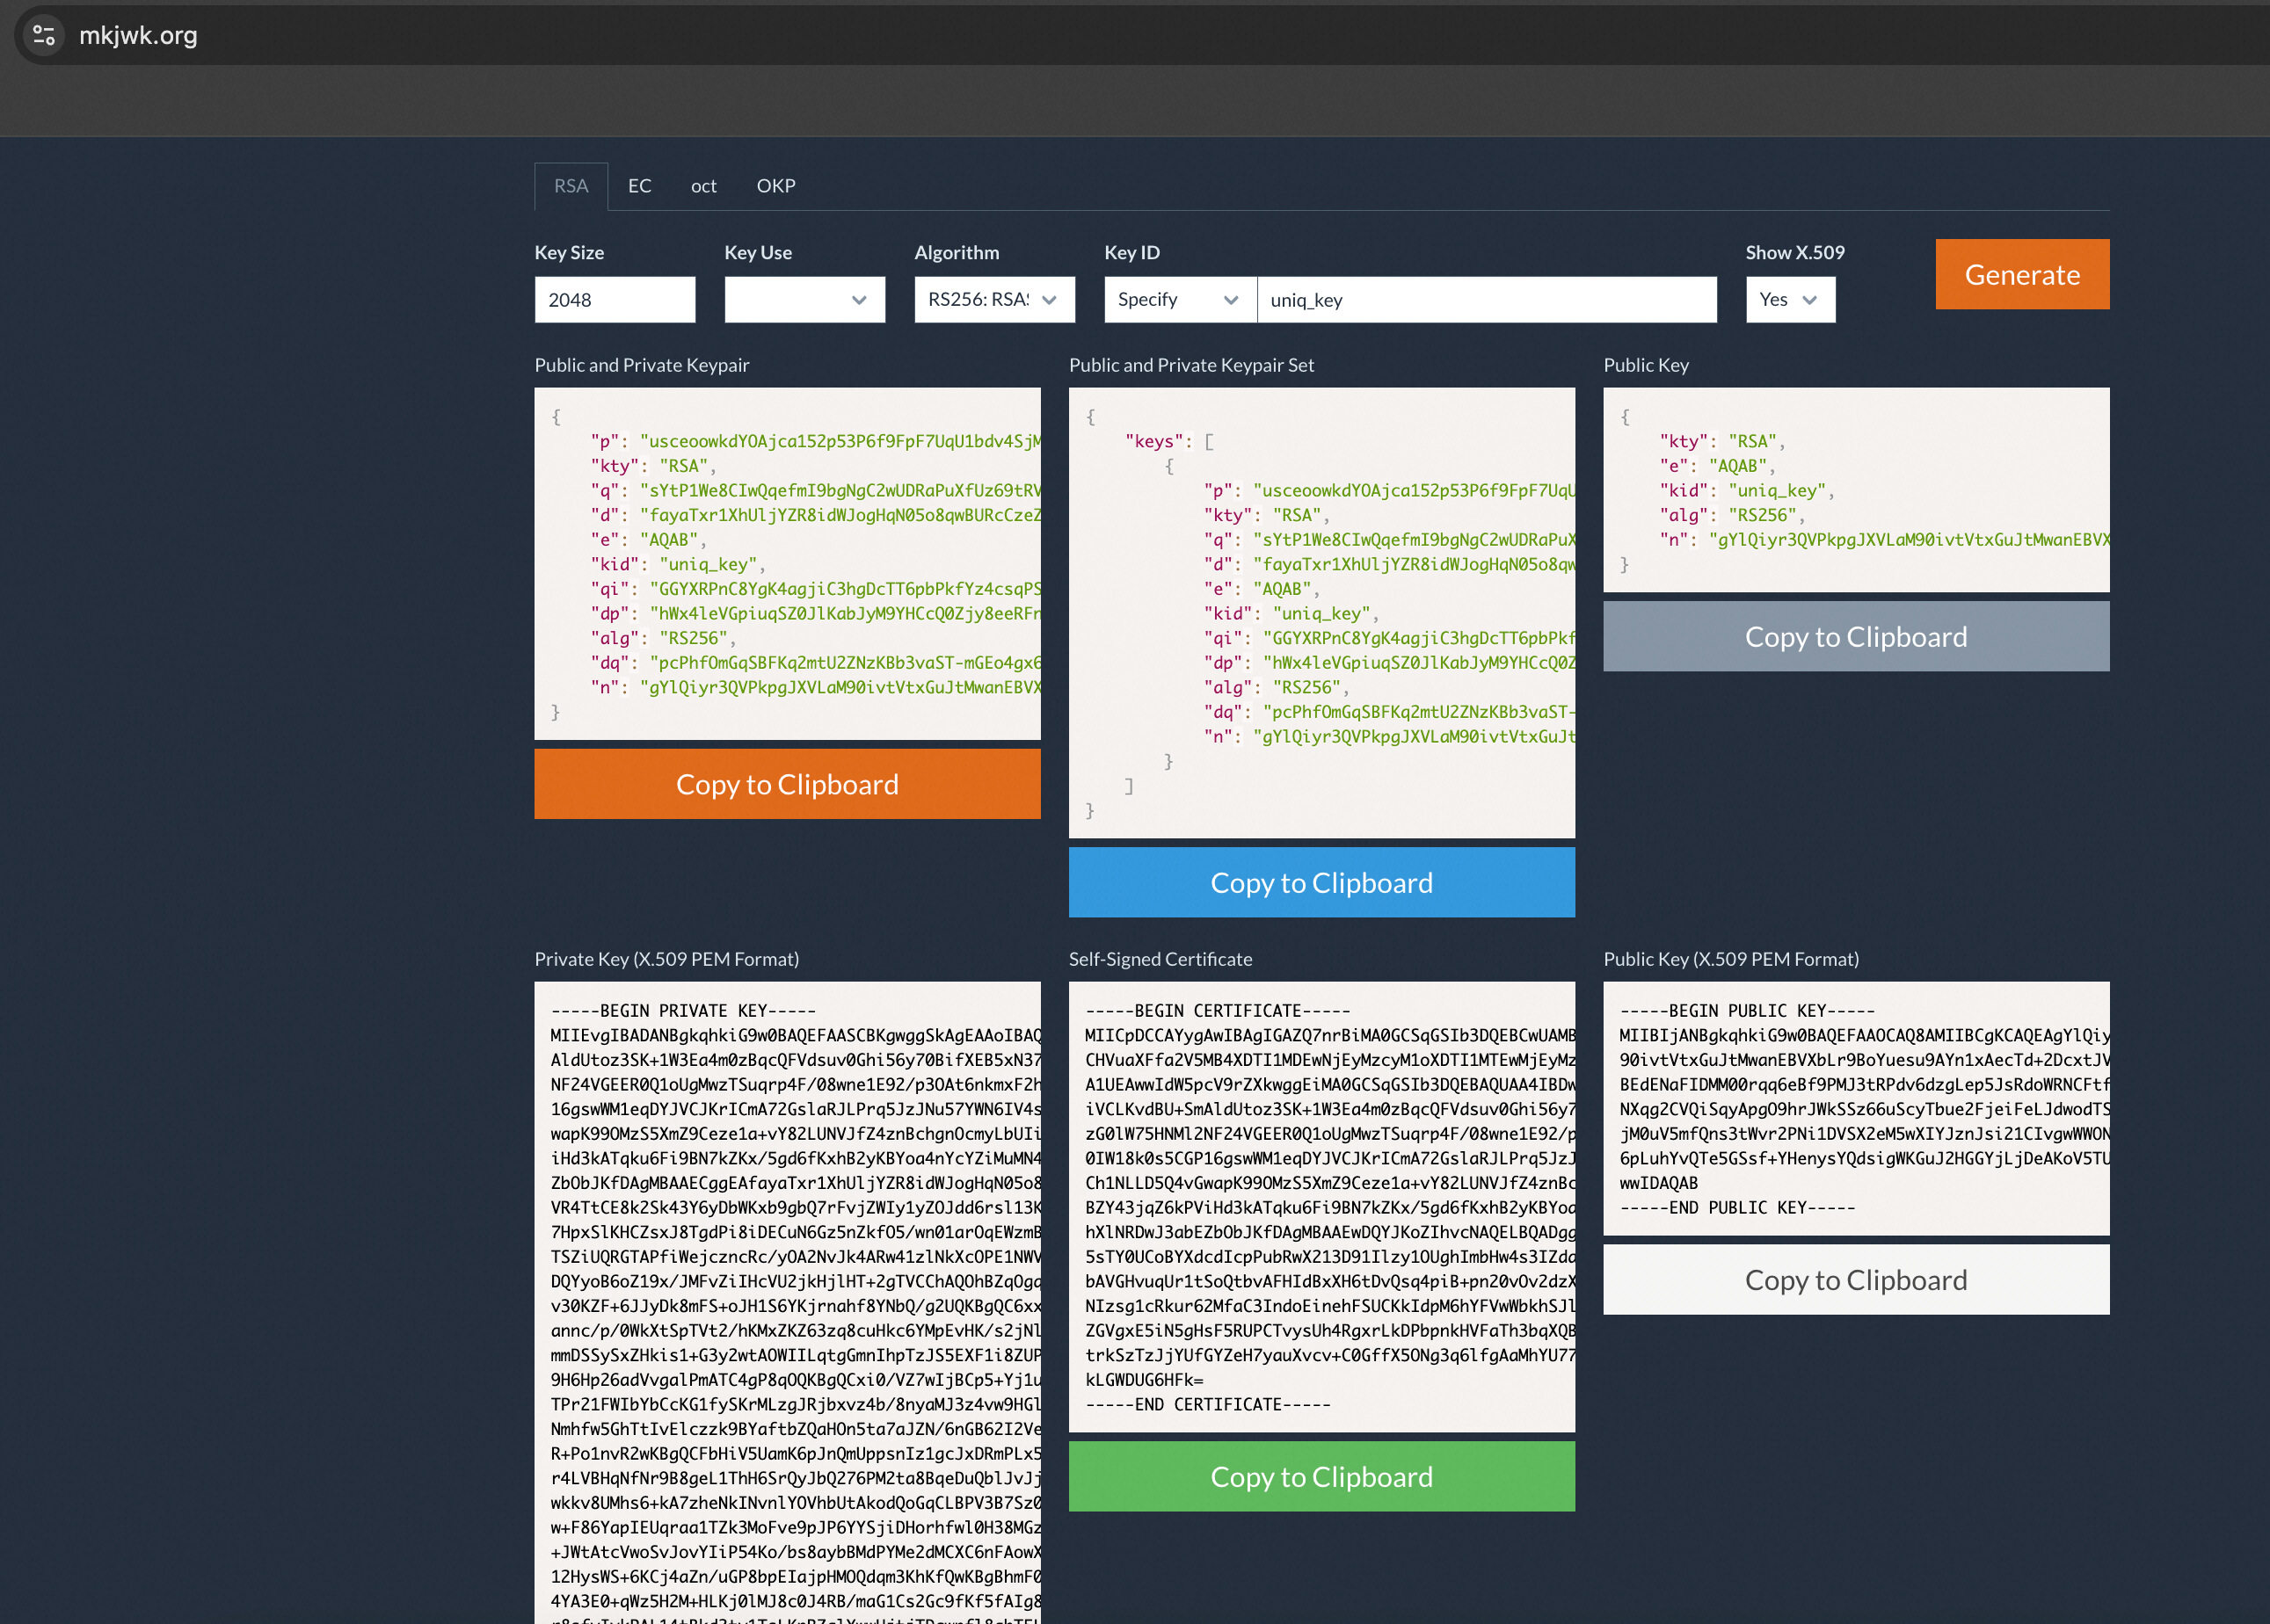
Task: Click blue Copy to Clipboard under Keypair Set
Action: 1321,882
